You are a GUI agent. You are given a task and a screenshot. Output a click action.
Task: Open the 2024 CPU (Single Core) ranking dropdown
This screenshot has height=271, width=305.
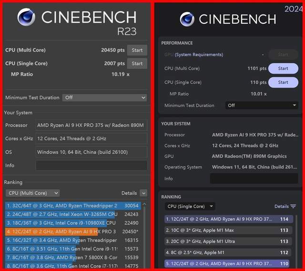pyautogui.click(x=190, y=206)
